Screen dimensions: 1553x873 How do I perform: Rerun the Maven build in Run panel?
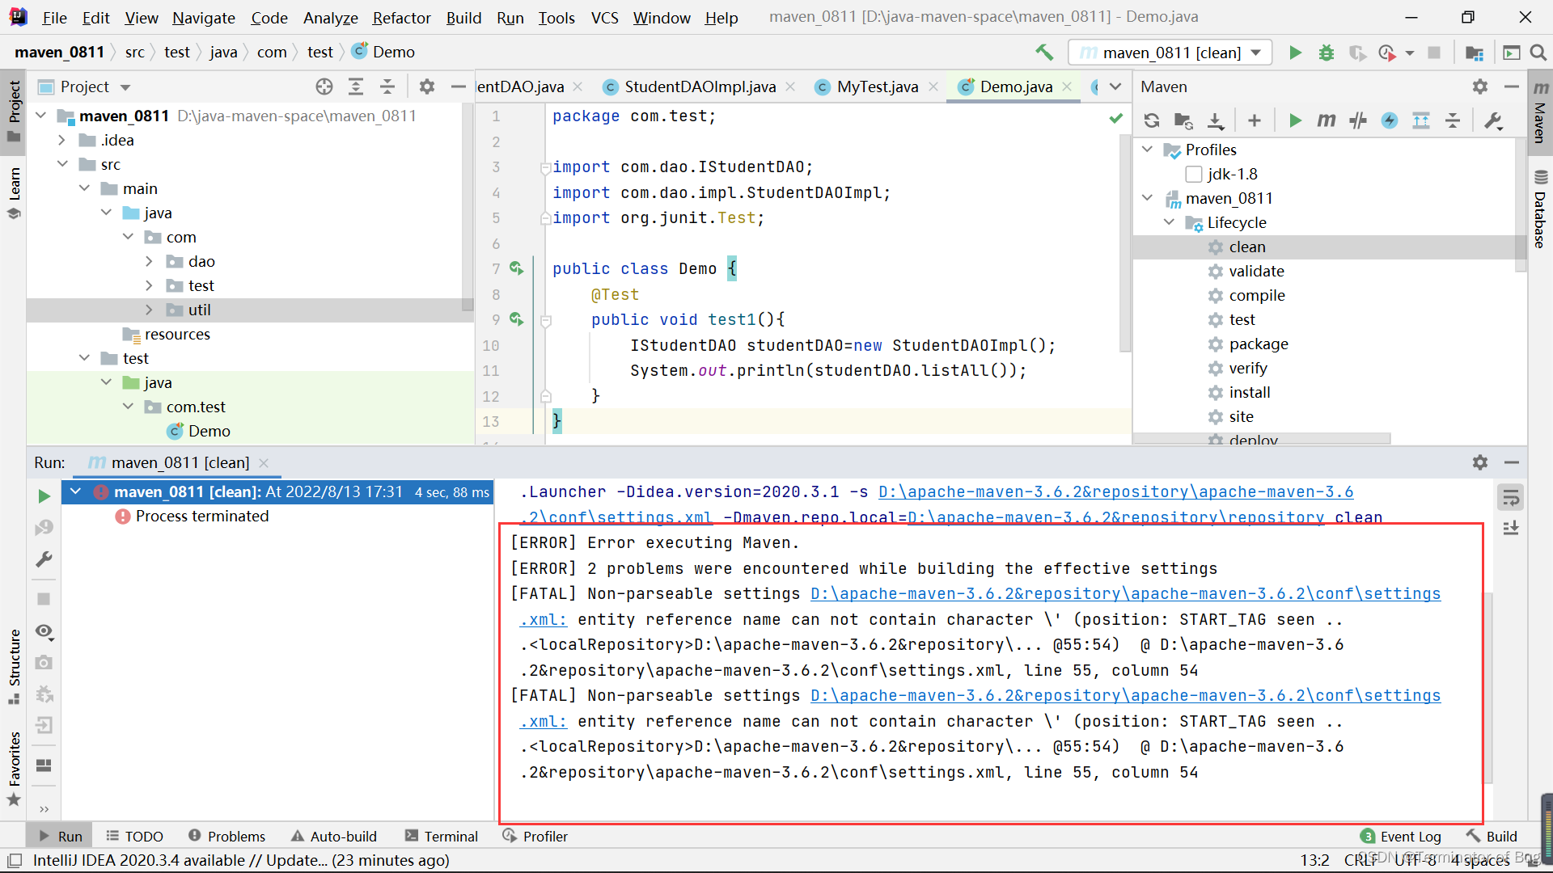[44, 496]
